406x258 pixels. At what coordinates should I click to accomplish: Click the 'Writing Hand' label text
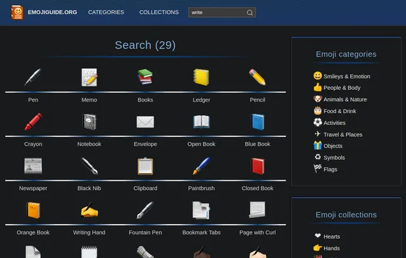tap(89, 232)
